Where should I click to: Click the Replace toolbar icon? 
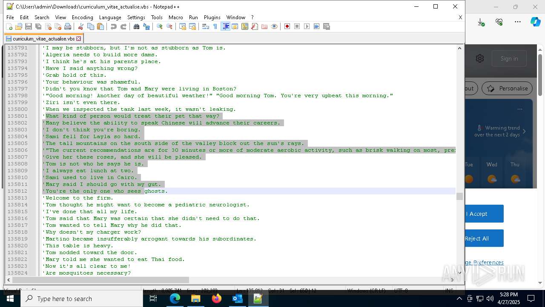pyautogui.click(x=146, y=26)
